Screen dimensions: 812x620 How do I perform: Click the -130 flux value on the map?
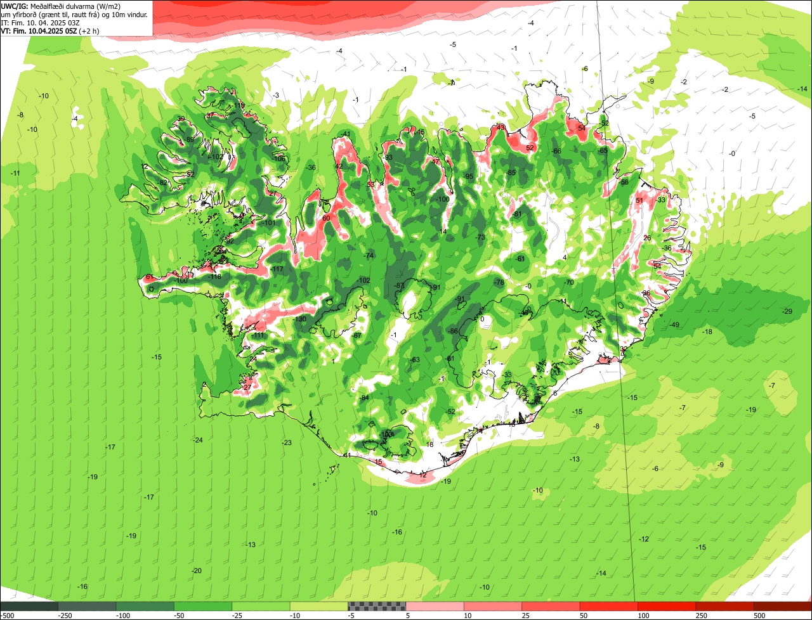[x=300, y=319]
